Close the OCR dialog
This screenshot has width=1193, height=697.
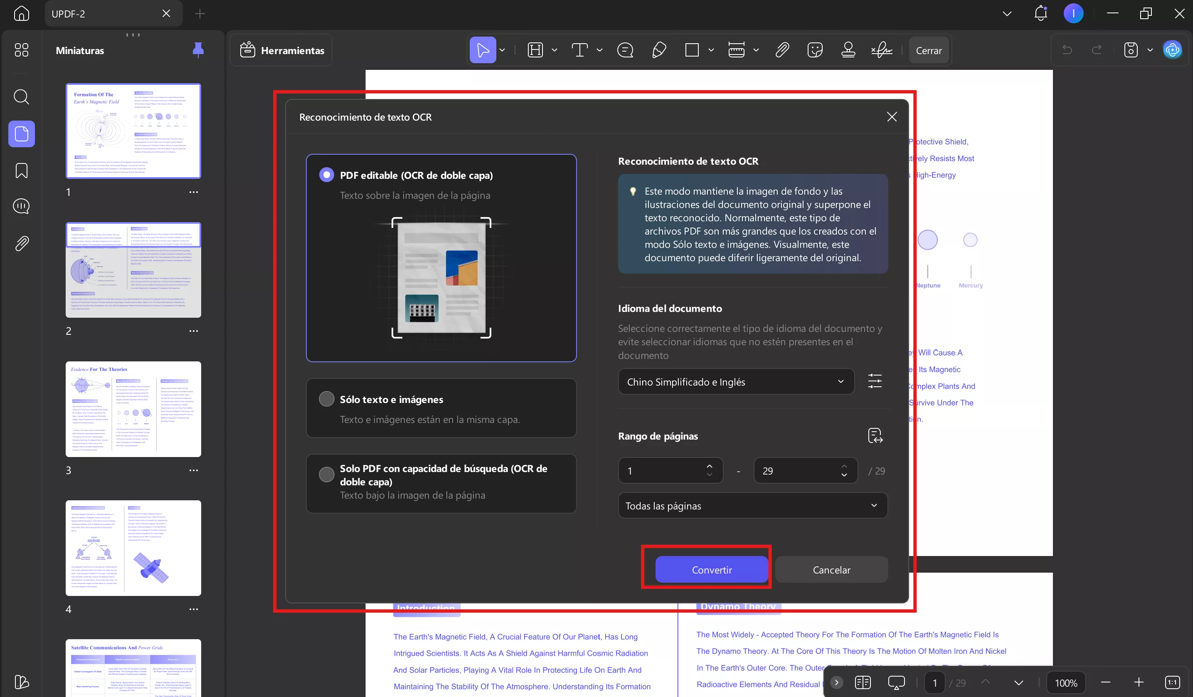(x=892, y=117)
